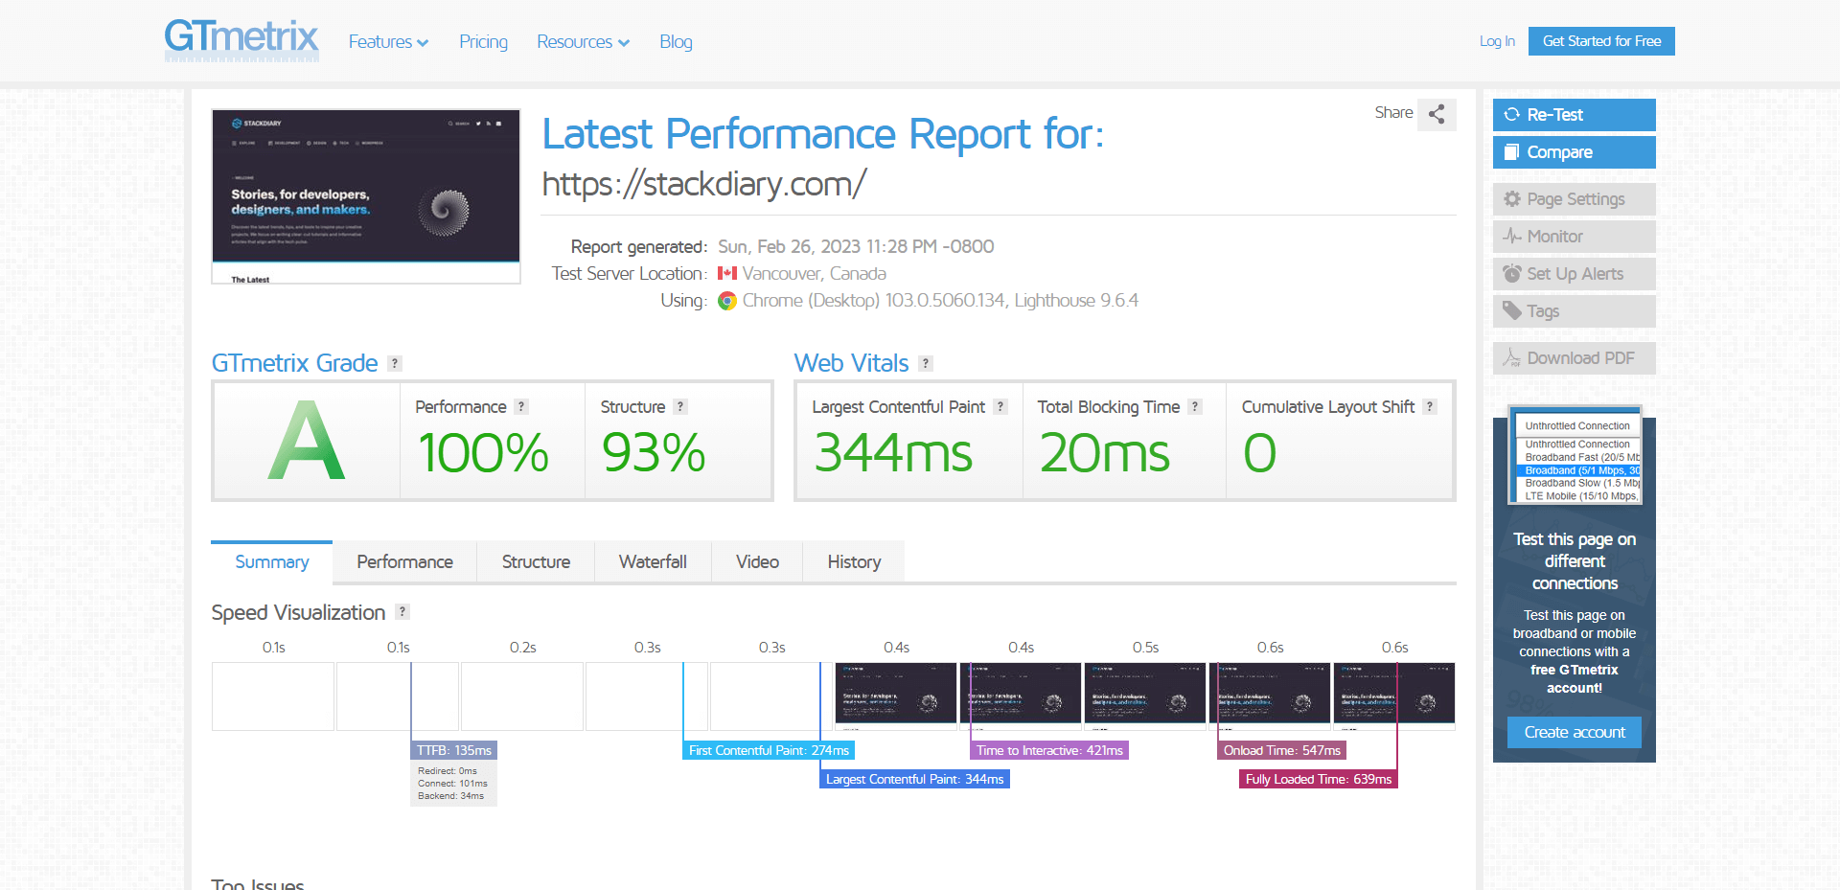Click the Share icon button
This screenshot has height=890, width=1840.
point(1437,115)
